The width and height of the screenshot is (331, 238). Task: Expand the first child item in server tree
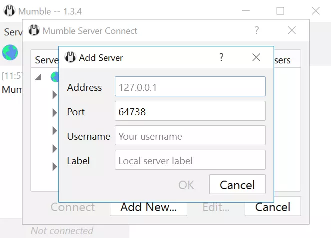(x=54, y=95)
